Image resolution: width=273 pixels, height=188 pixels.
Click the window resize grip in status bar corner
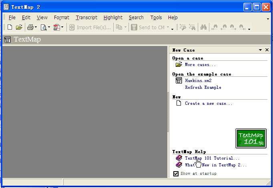(x=269, y=183)
